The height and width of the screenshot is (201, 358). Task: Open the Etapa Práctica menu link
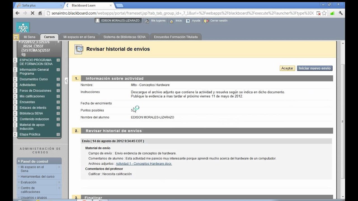(30, 135)
